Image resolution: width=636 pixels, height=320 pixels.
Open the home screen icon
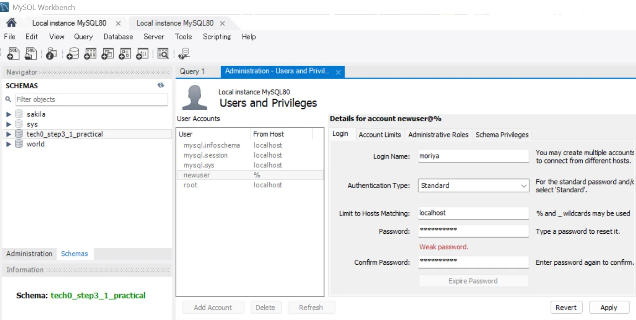[x=12, y=23]
